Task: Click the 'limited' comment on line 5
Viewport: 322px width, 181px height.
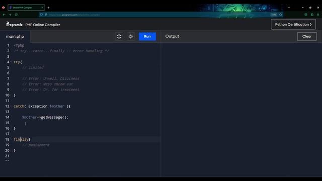Action: 33,67
